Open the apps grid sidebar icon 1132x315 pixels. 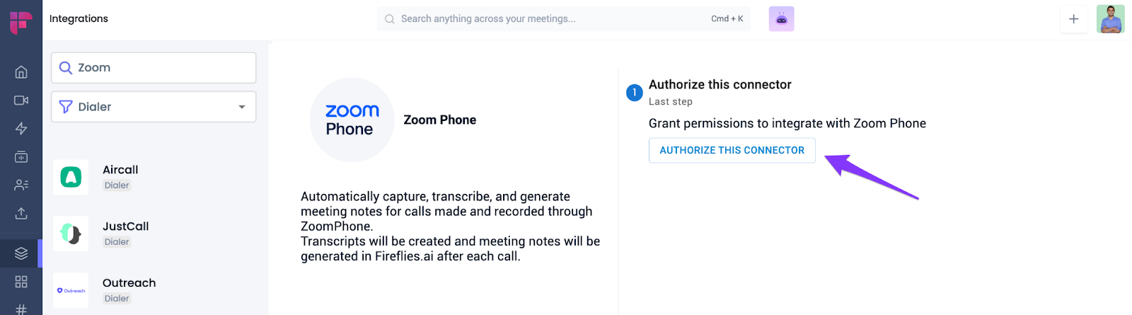[21, 282]
